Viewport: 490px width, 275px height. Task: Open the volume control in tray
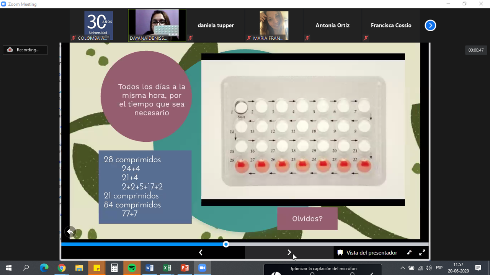pyautogui.click(x=428, y=268)
